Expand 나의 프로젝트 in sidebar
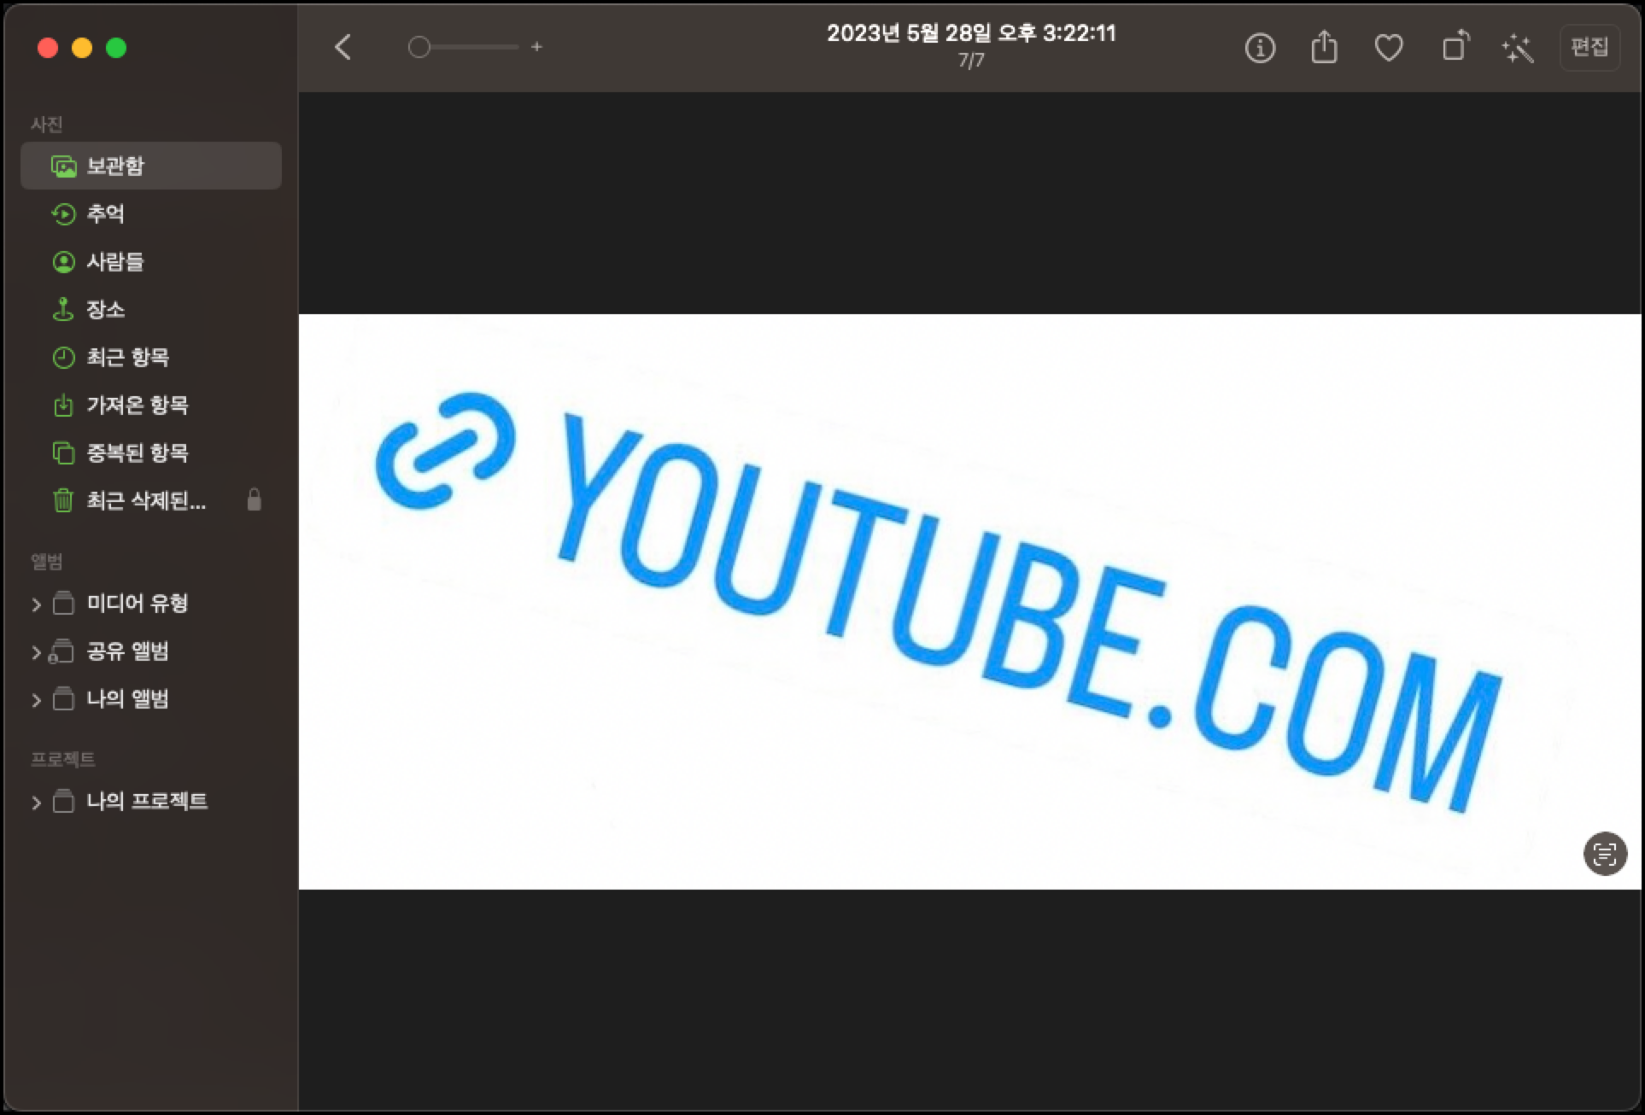1645x1115 pixels. click(x=36, y=803)
